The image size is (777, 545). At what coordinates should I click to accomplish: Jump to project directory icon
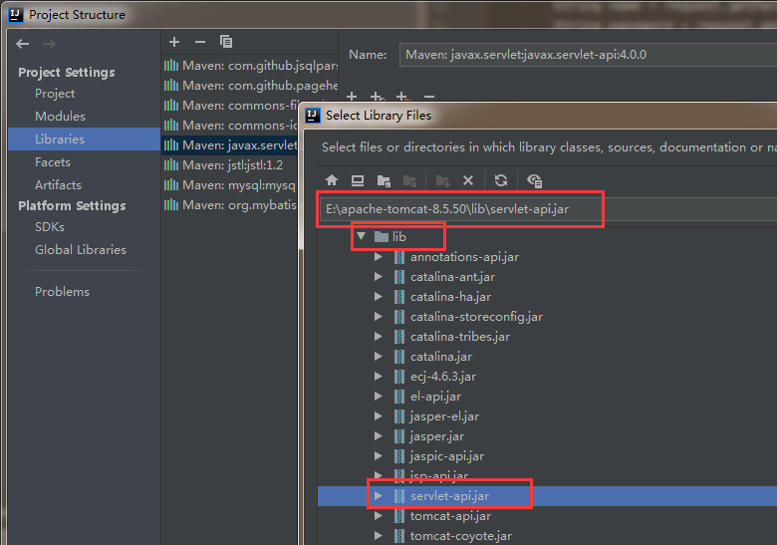tap(384, 181)
